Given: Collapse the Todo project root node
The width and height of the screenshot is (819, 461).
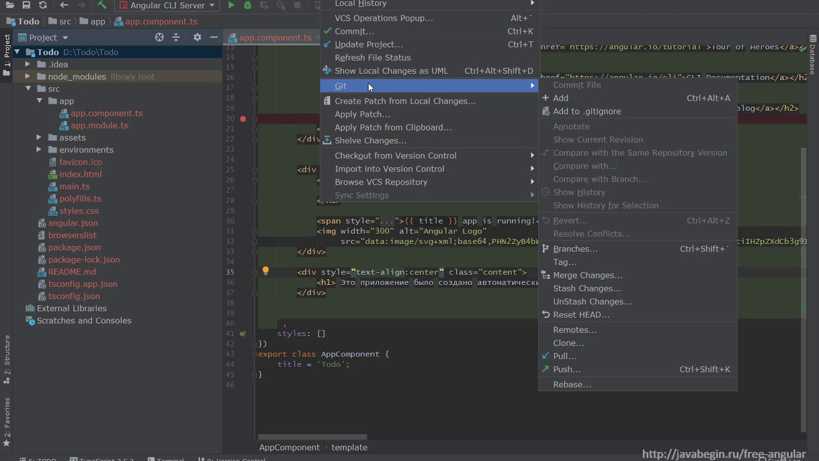Looking at the screenshot, I should pyautogui.click(x=17, y=52).
